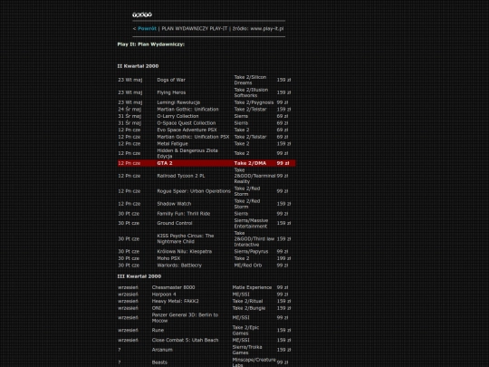Click '99 zł' price in GTA 2 row

pyautogui.click(x=283, y=163)
